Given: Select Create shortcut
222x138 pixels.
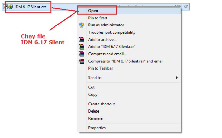Looking at the screenshot, I should (x=102, y=104).
